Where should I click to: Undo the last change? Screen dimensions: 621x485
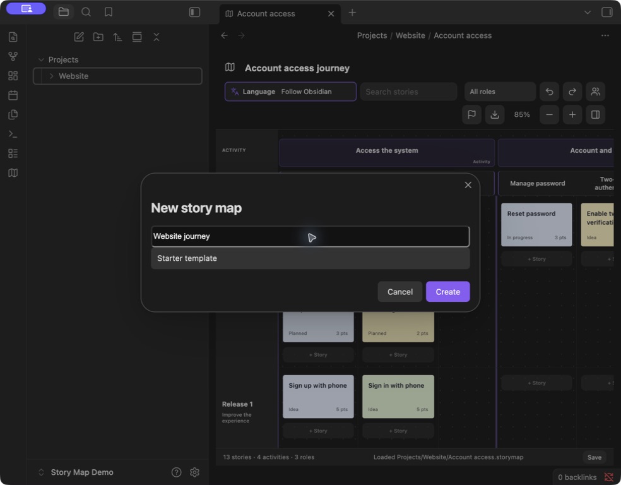click(x=549, y=92)
